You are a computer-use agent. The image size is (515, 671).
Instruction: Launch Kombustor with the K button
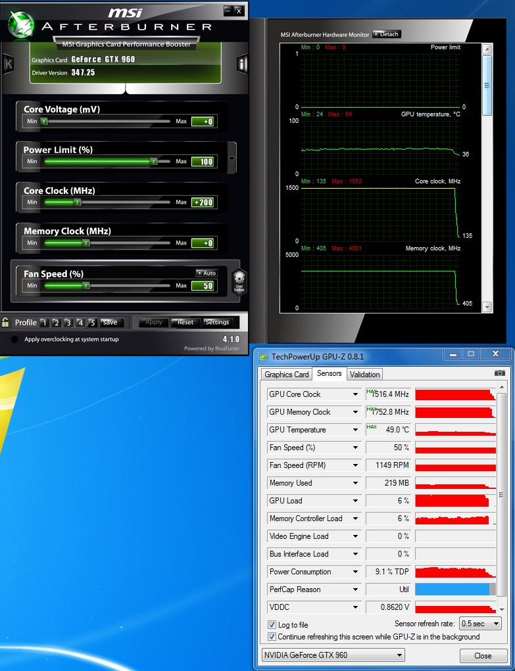pos(9,64)
